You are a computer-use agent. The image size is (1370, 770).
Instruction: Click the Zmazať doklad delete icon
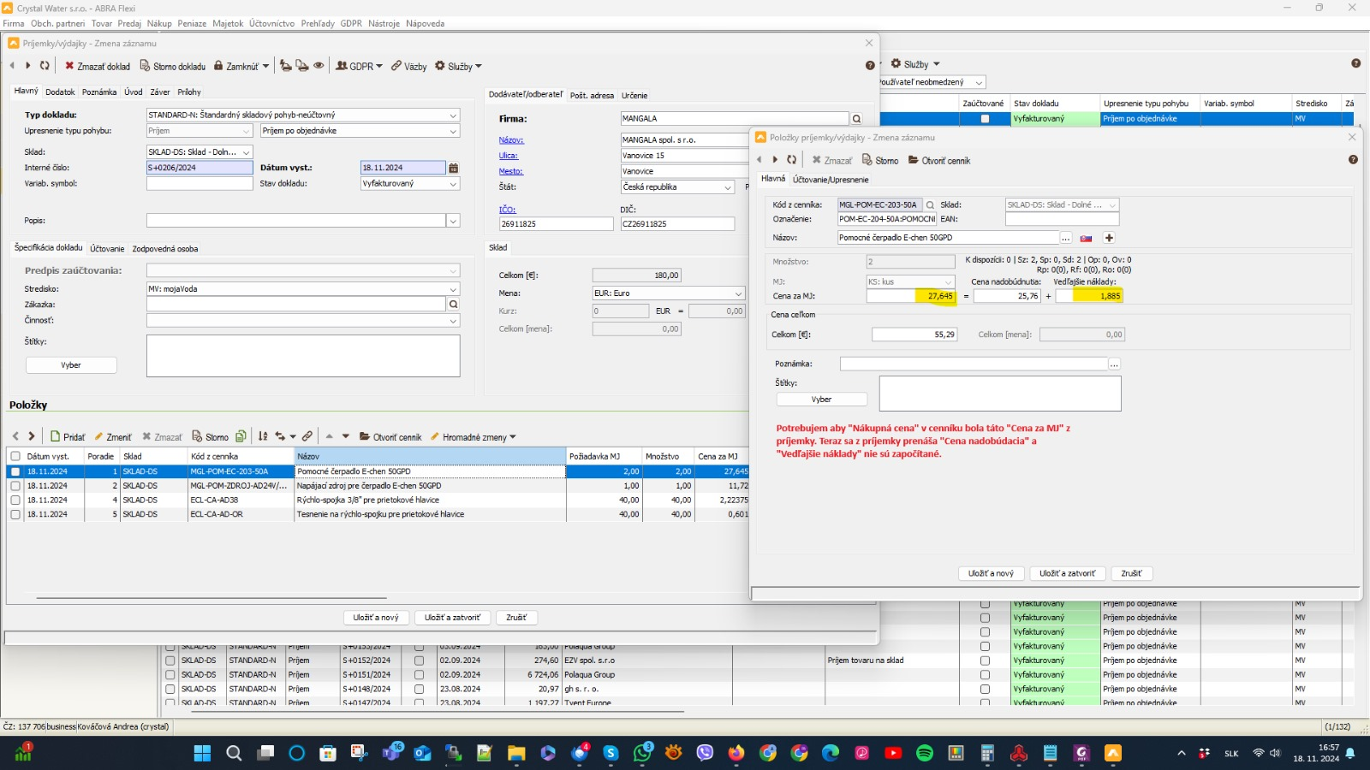[69, 66]
